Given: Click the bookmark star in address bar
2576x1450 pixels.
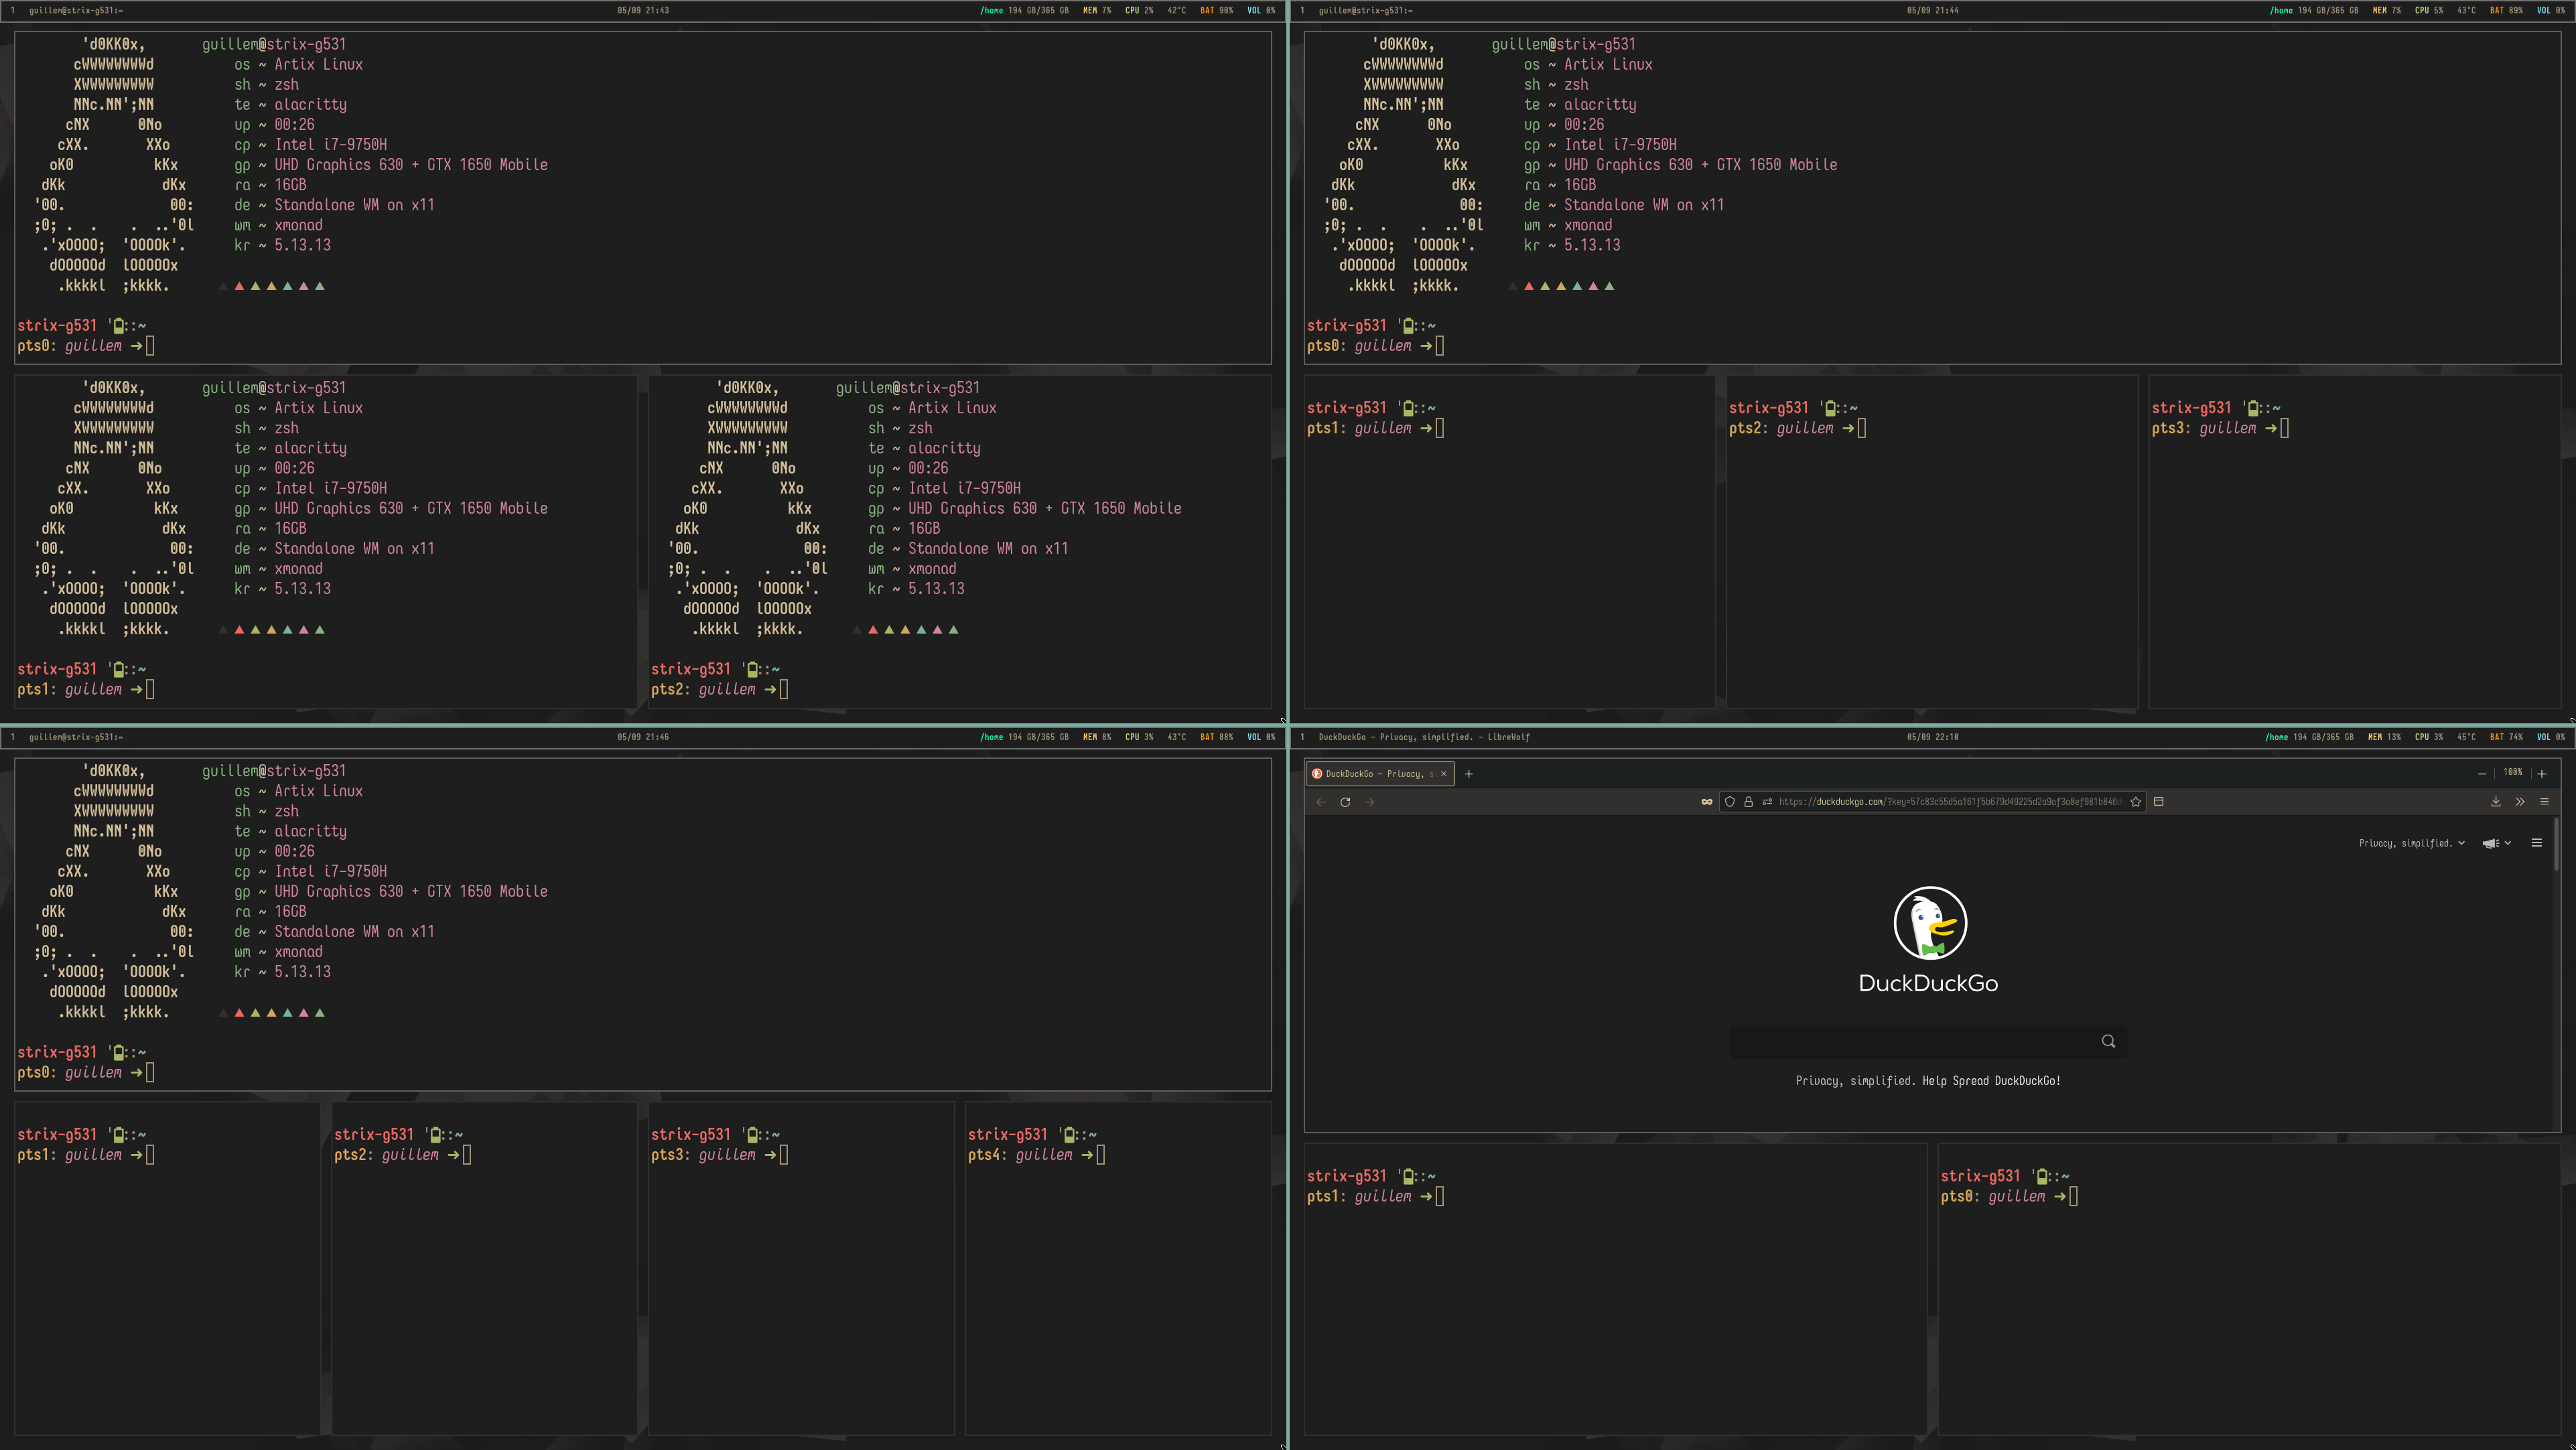Looking at the screenshot, I should click(x=2136, y=802).
